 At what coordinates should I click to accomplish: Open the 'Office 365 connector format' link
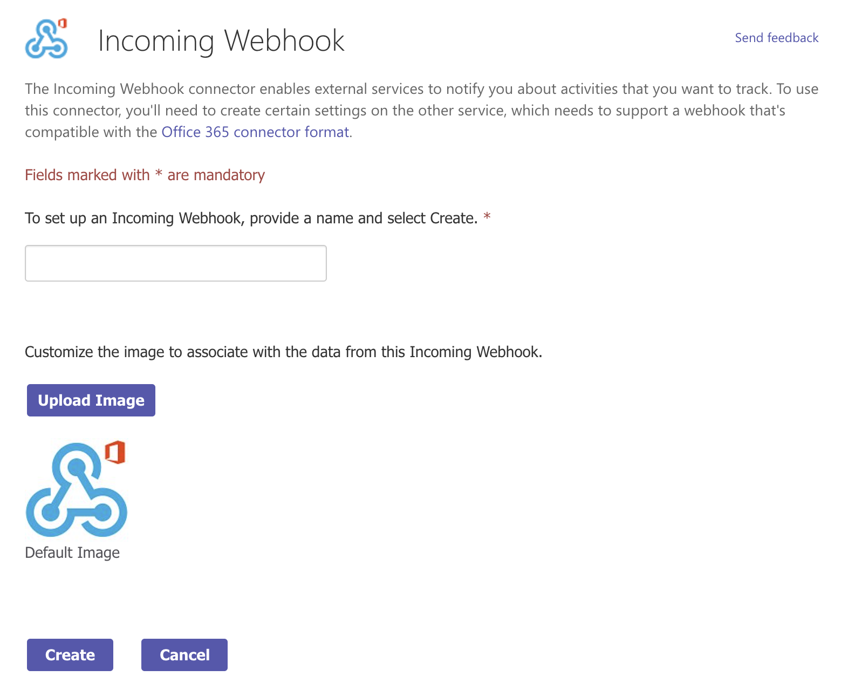pos(255,131)
